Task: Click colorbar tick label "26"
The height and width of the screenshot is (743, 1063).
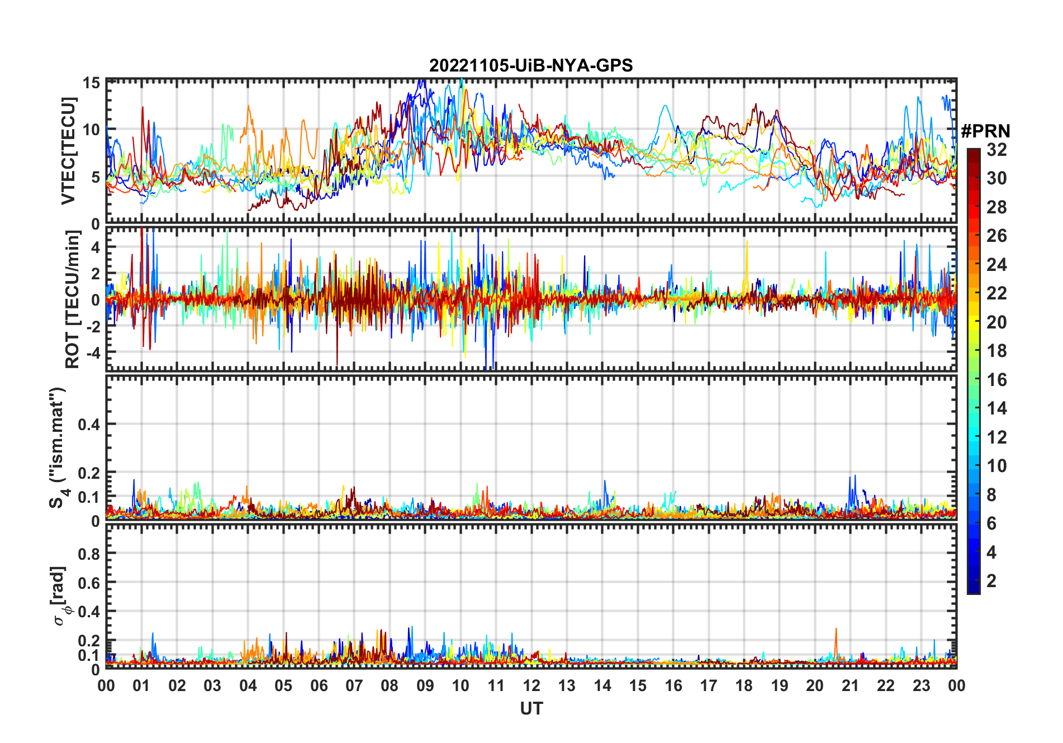Action: 996,236
